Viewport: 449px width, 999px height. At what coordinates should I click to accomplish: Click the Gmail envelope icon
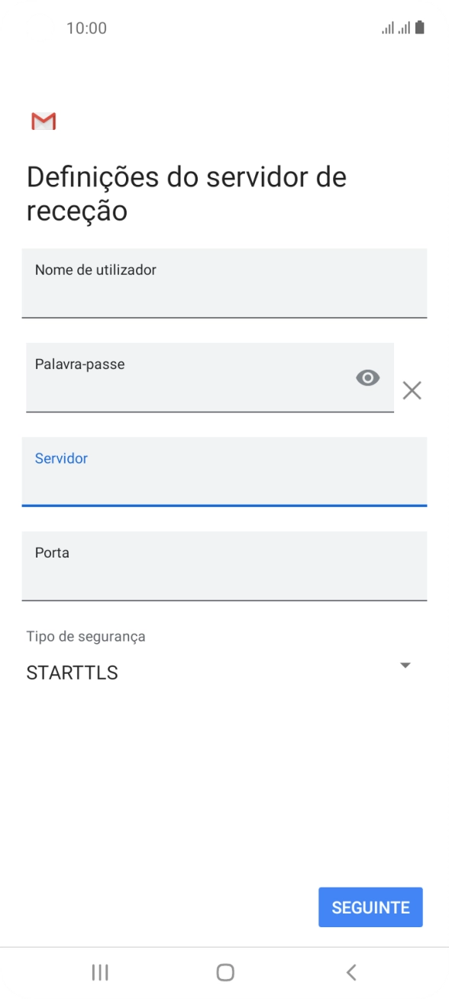pyautogui.click(x=44, y=121)
